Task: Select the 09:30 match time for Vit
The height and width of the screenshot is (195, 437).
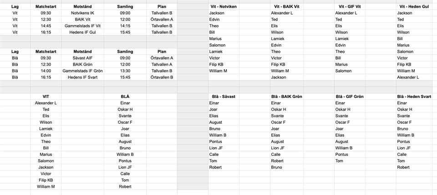Action: click(x=46, y=13)
